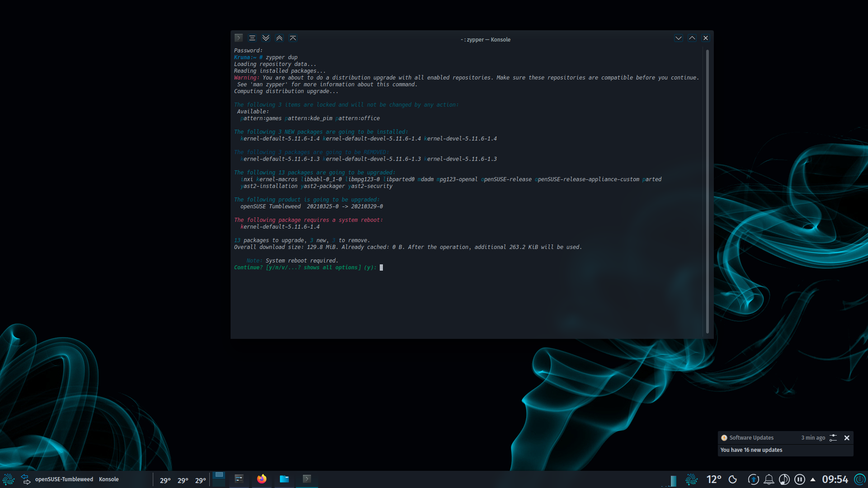The width and height of the screenshot is (868, 488).
Task: Select the Konsole task in the taskbar
Action: [x=307, y=479]
